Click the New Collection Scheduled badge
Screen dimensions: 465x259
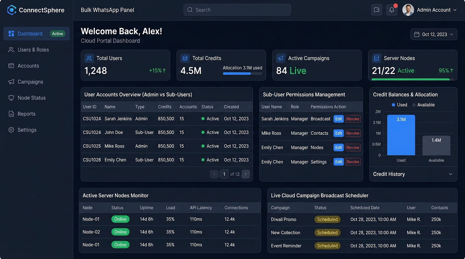tap(327, 233)
